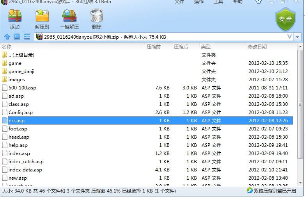Click the foot.asp file icon

pyautogui.click(x=5, y=129)
